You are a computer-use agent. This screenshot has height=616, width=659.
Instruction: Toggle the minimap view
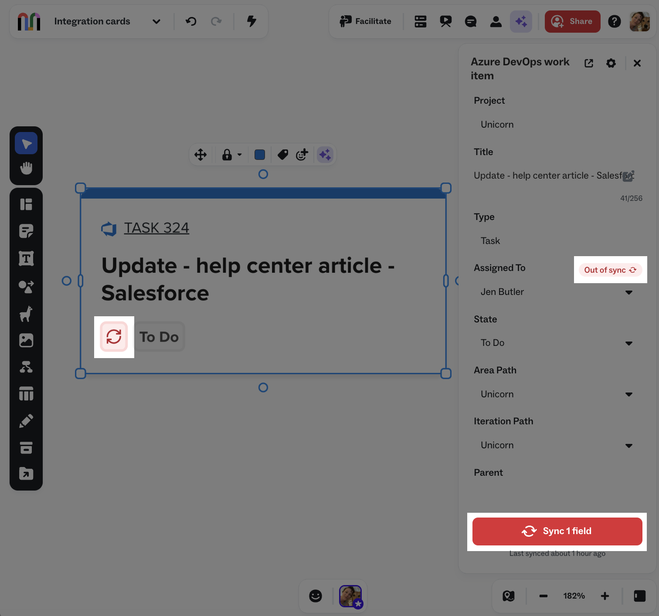click(509, 596)
